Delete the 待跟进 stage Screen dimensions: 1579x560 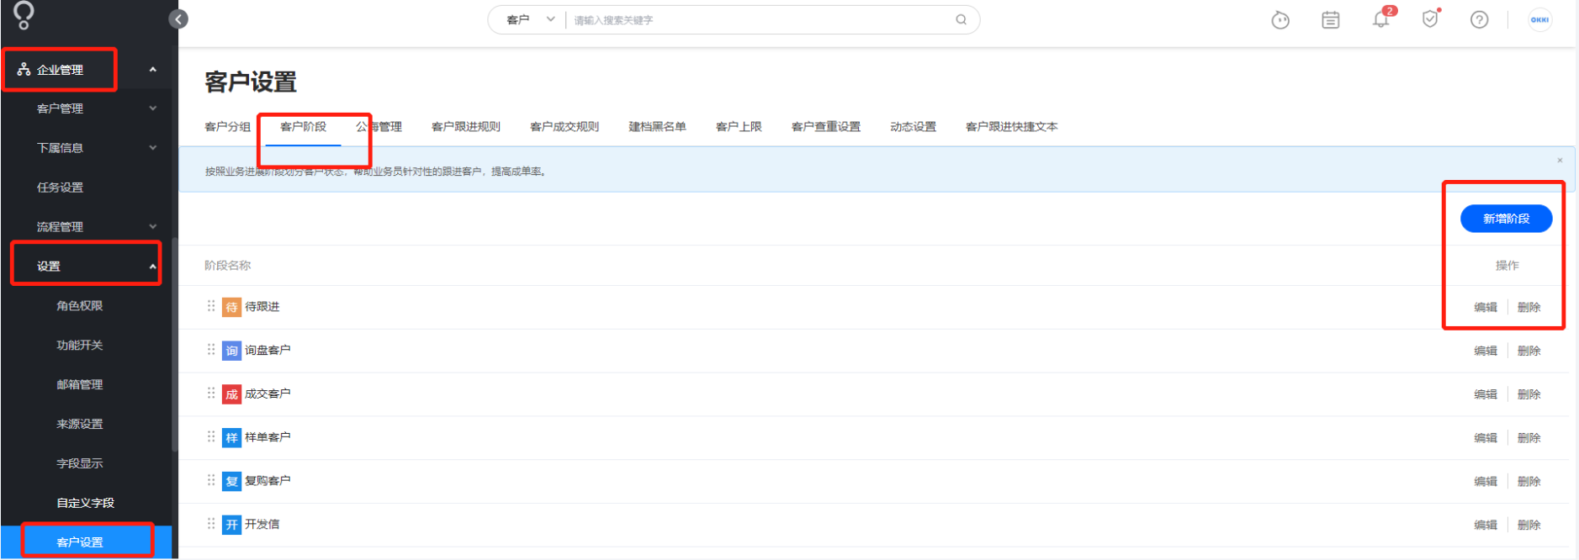click(1529, 307)
